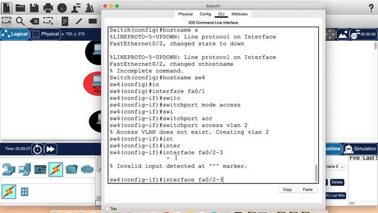This screenshot has height=213, width=378.
Task: Open the help question mark icon
Action: click(372, 8)
